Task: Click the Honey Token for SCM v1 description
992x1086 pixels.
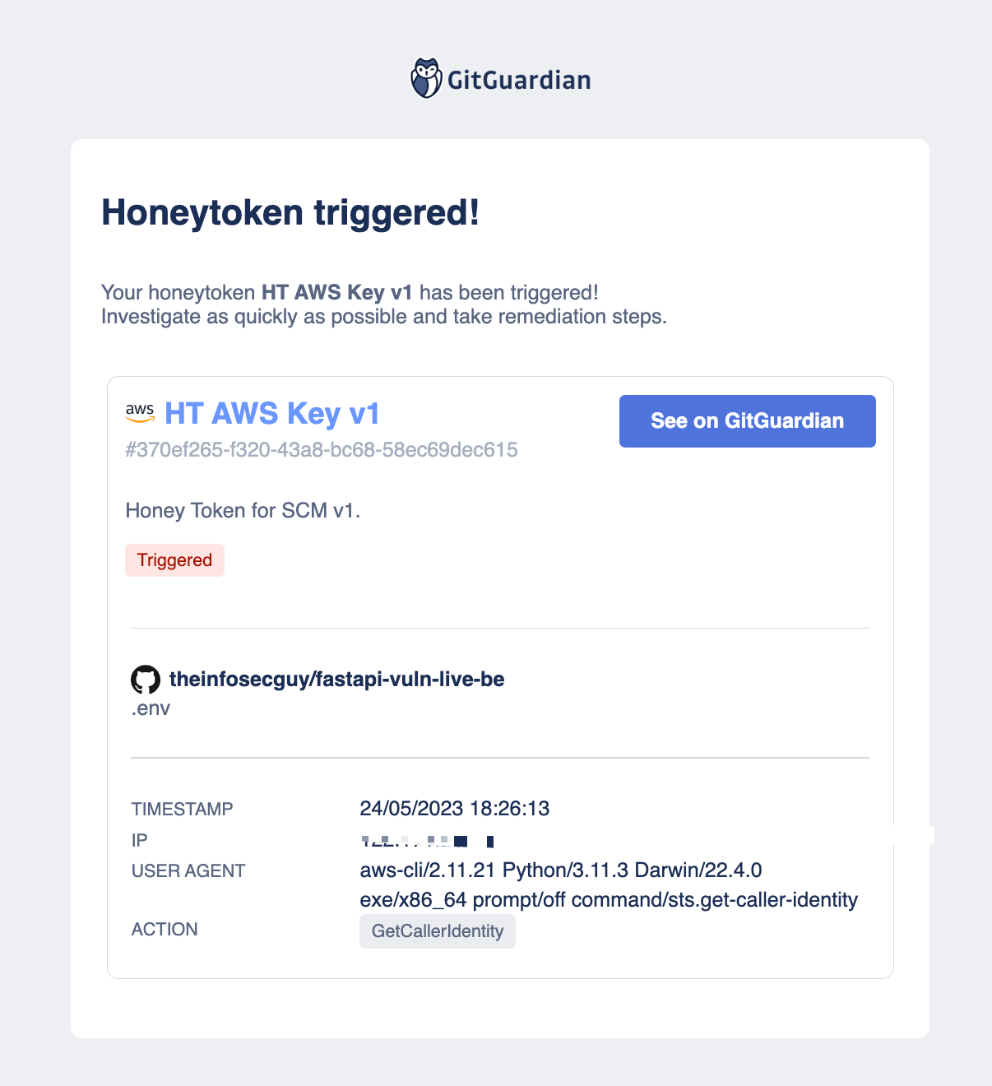Action: pyautogui.click(x=243, y=511)
